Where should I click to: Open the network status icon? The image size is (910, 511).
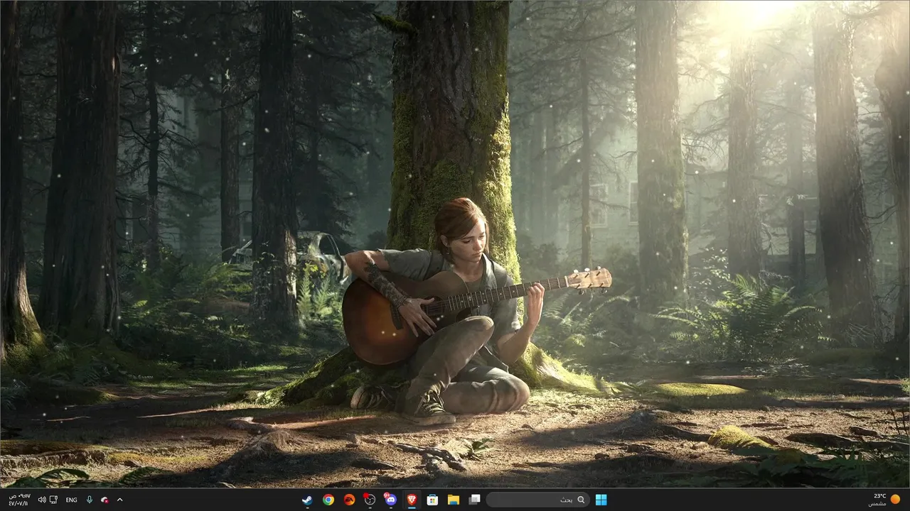(54, 500)
